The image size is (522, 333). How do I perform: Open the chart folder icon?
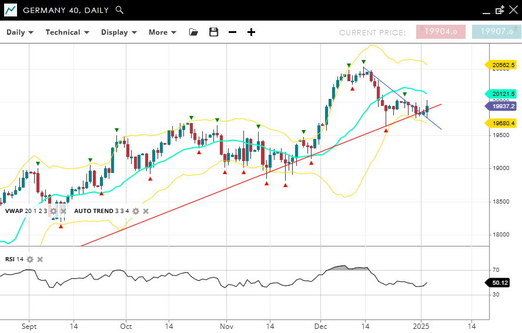point(193,32)
